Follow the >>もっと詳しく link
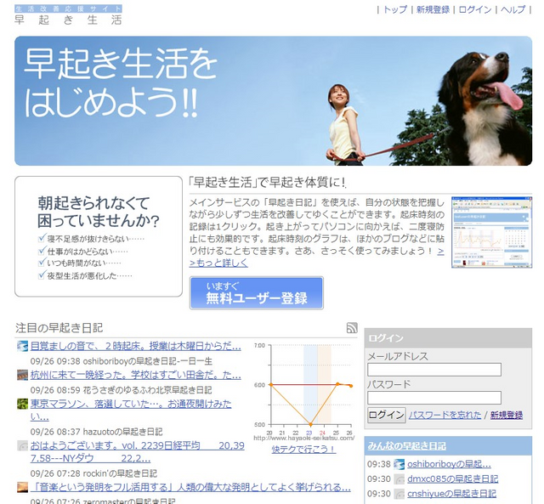Screen dimensions: 544x504 coord(218,263)
